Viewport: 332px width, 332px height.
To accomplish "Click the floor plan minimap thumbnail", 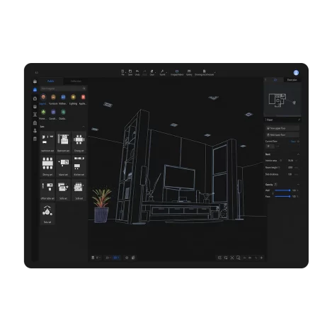I will click(282, 100).
